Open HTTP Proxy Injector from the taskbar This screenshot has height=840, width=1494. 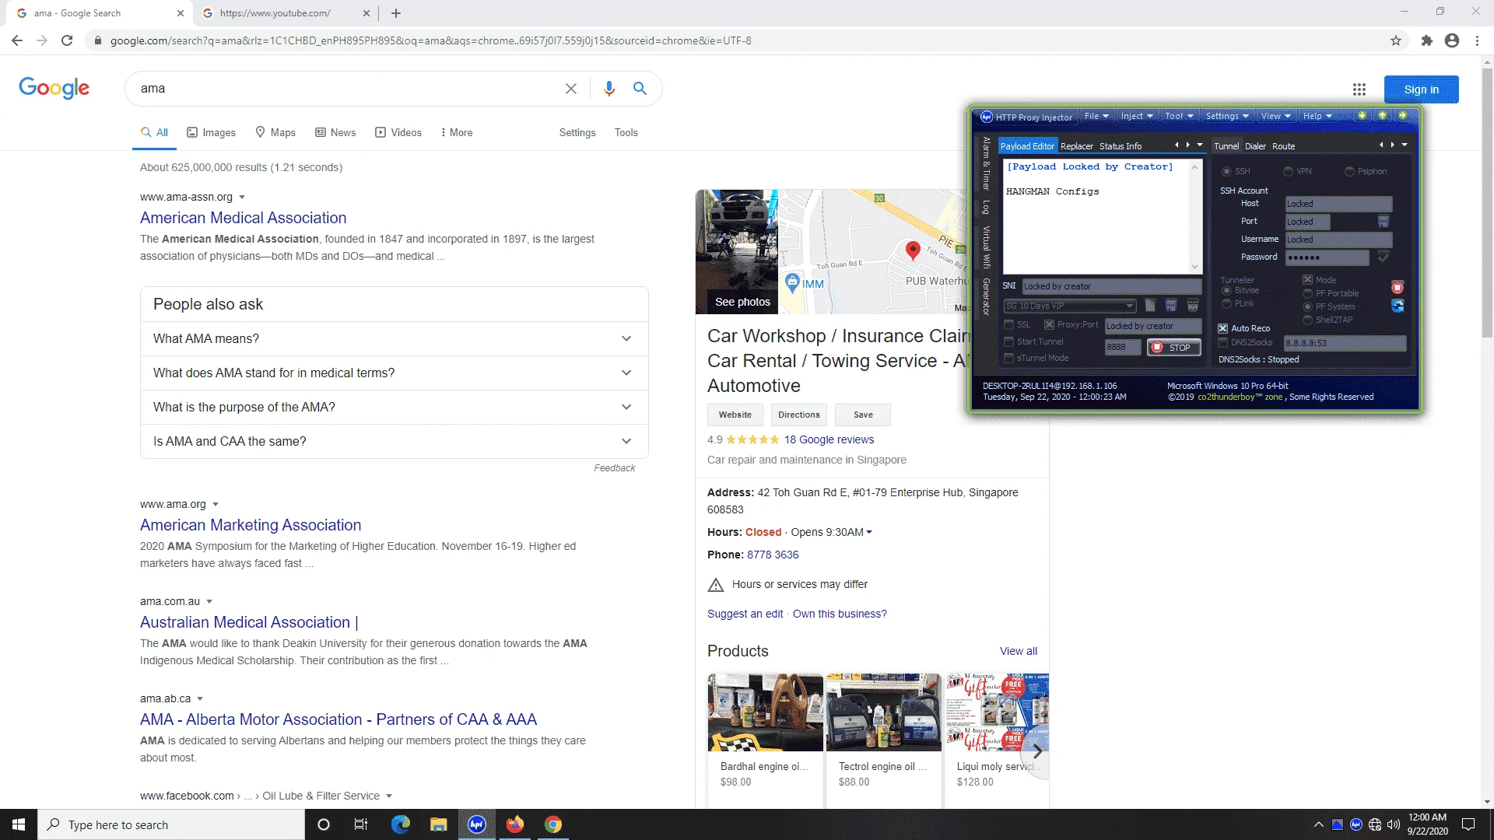477,824
